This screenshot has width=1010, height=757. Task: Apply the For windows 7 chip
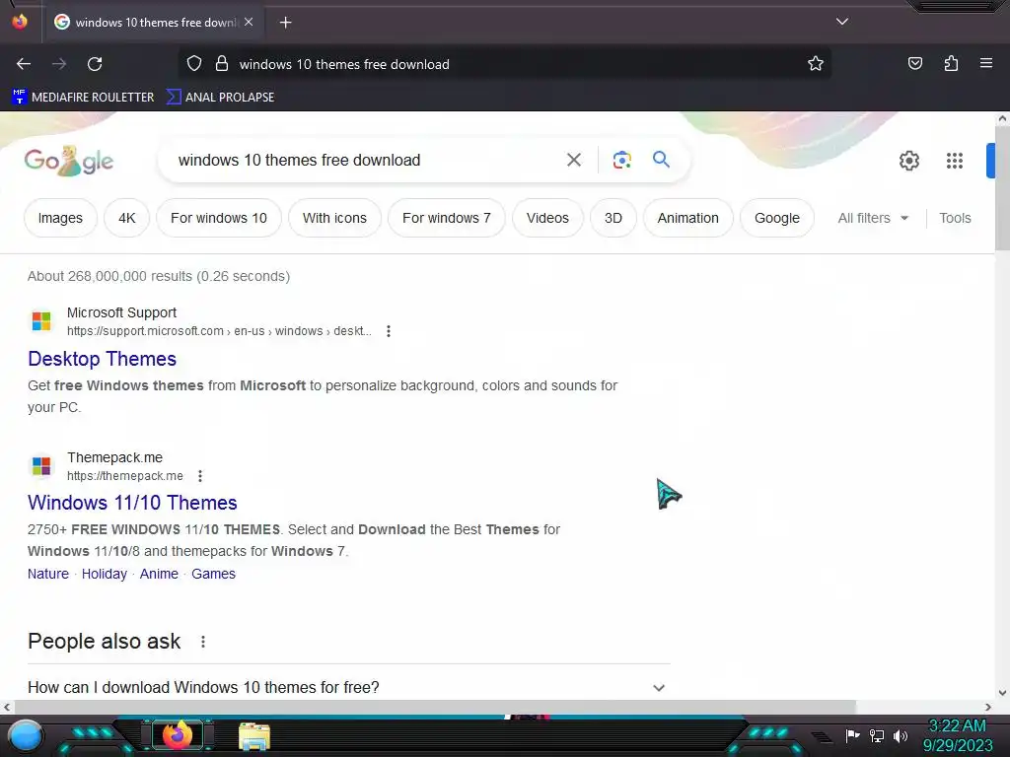click(447, 218)
